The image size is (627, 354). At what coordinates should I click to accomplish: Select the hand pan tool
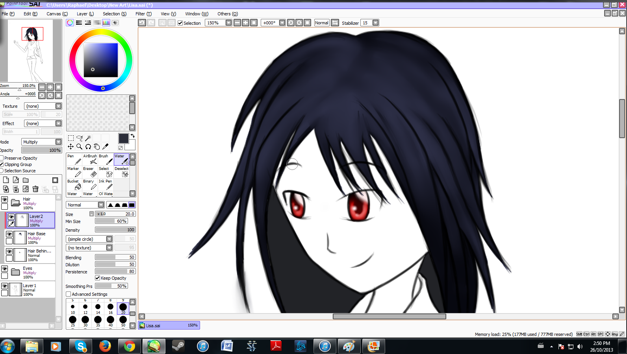[x=97, y=147]
